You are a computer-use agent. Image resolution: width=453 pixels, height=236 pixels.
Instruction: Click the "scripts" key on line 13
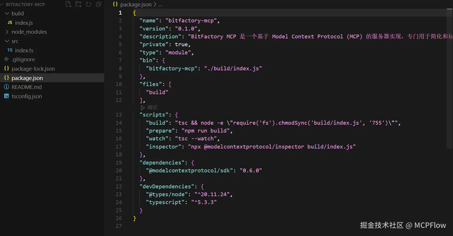click(x=154, y=115)
